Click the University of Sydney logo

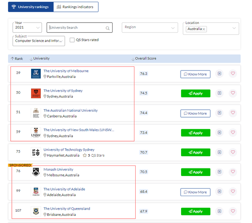(36, 93)
